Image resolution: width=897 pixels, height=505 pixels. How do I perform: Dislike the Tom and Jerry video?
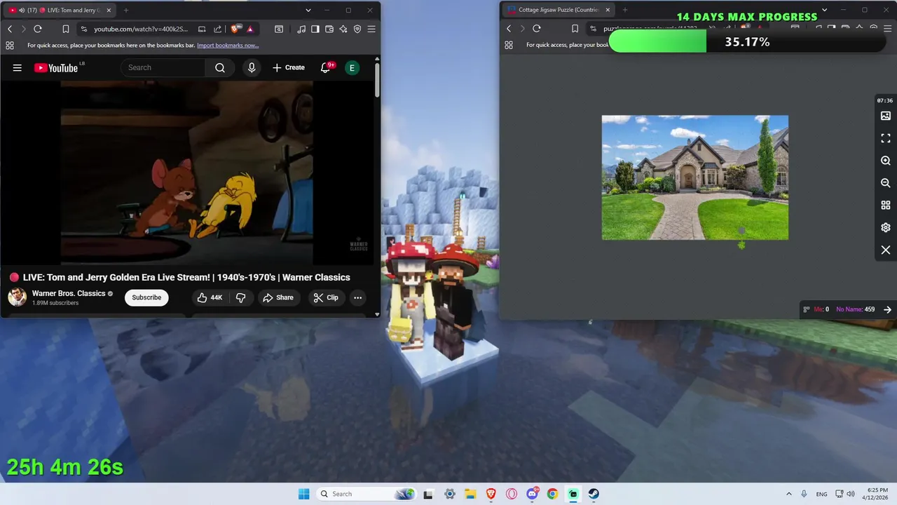(x=240, y=297)
